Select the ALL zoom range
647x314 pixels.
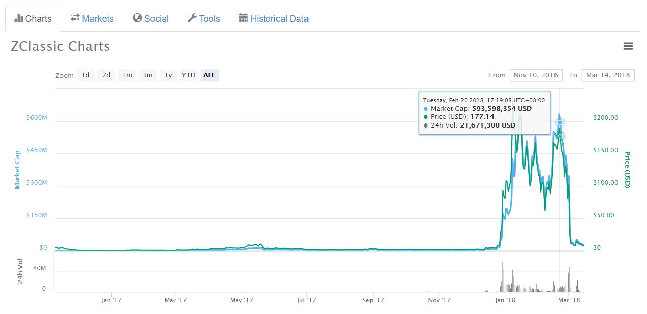tap(209, 75)
